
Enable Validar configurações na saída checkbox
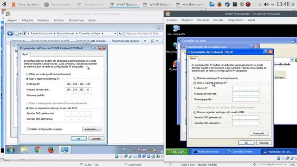pyautogui.click(x=28, y=129)
